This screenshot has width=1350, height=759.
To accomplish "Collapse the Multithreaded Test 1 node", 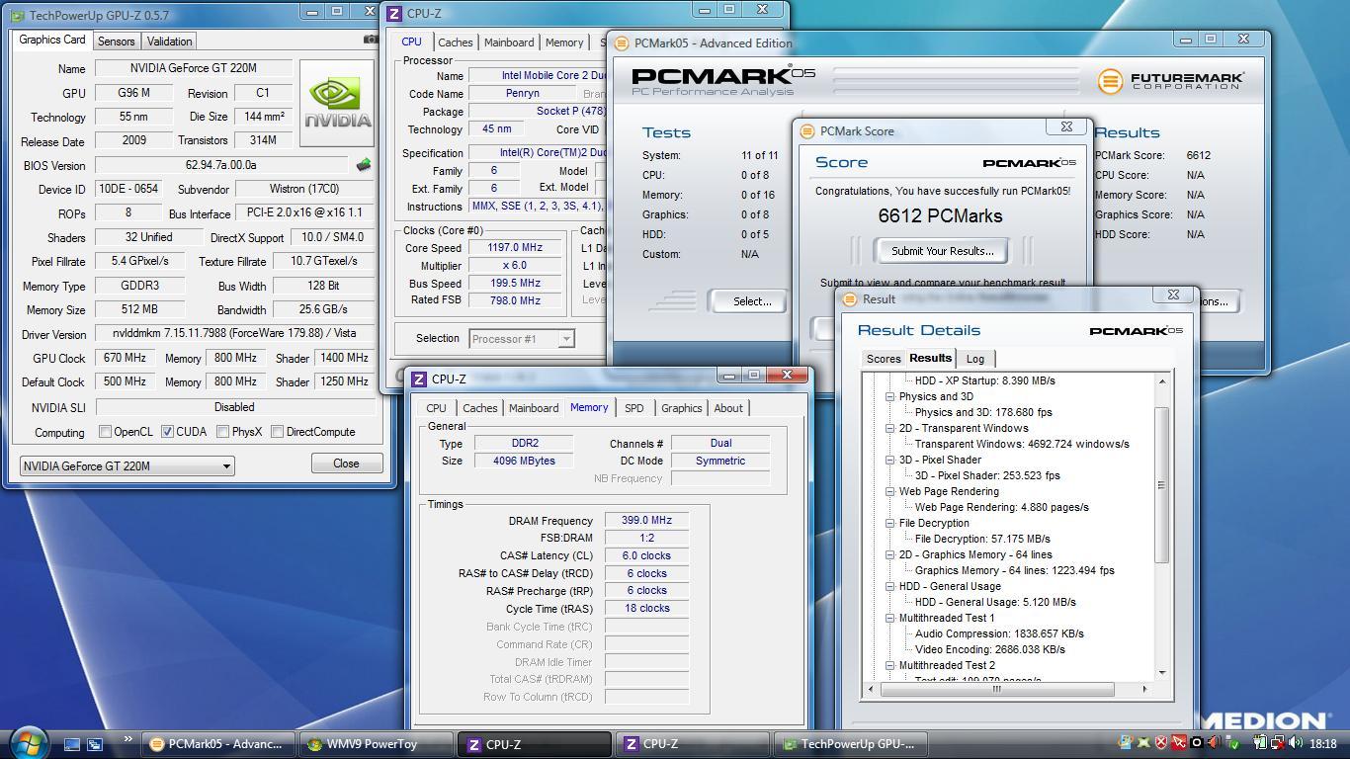I will pyautogui.click(x=889, y=618).
